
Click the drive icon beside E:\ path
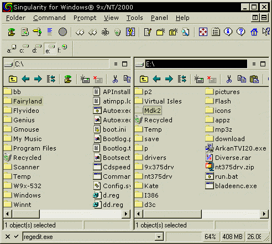tap(139, 64)
